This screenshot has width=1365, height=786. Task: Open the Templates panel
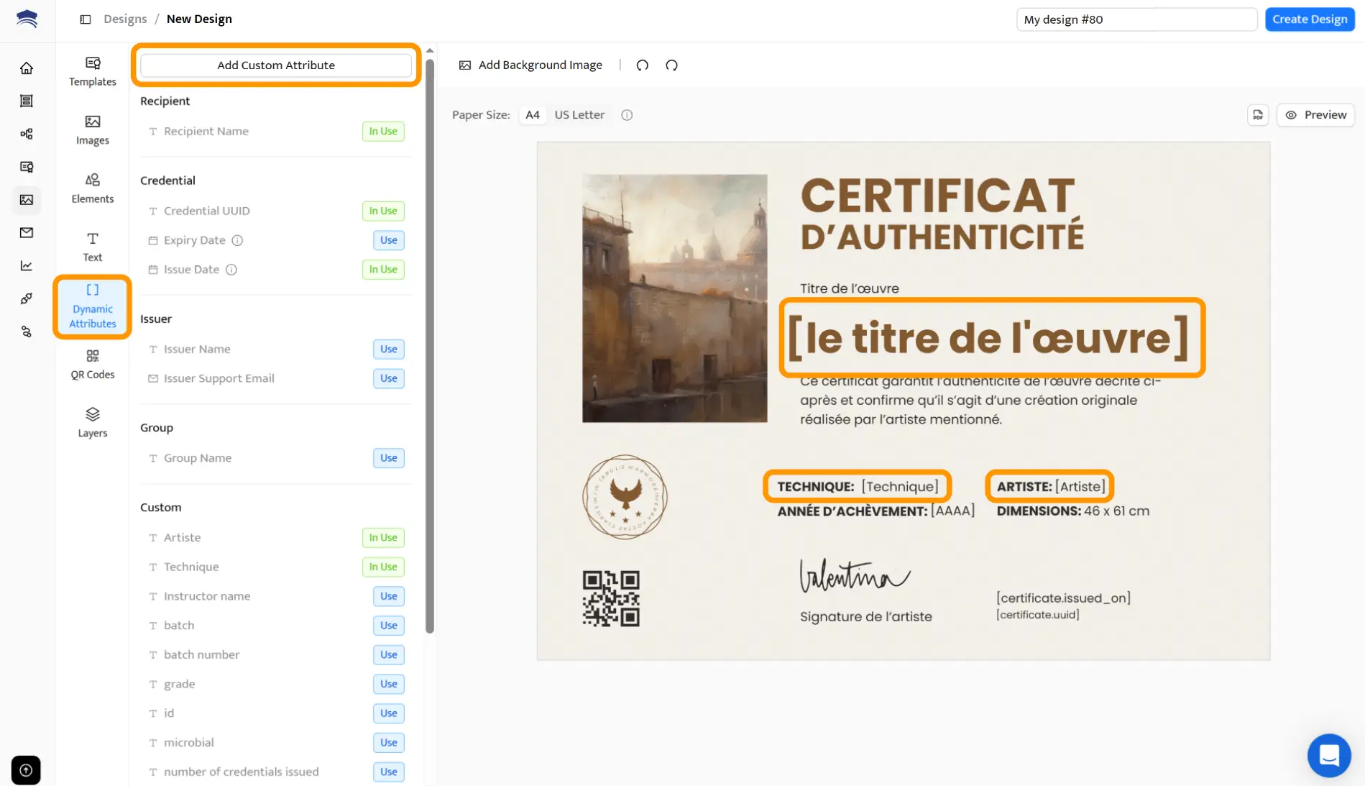click(x=93, y=72)
